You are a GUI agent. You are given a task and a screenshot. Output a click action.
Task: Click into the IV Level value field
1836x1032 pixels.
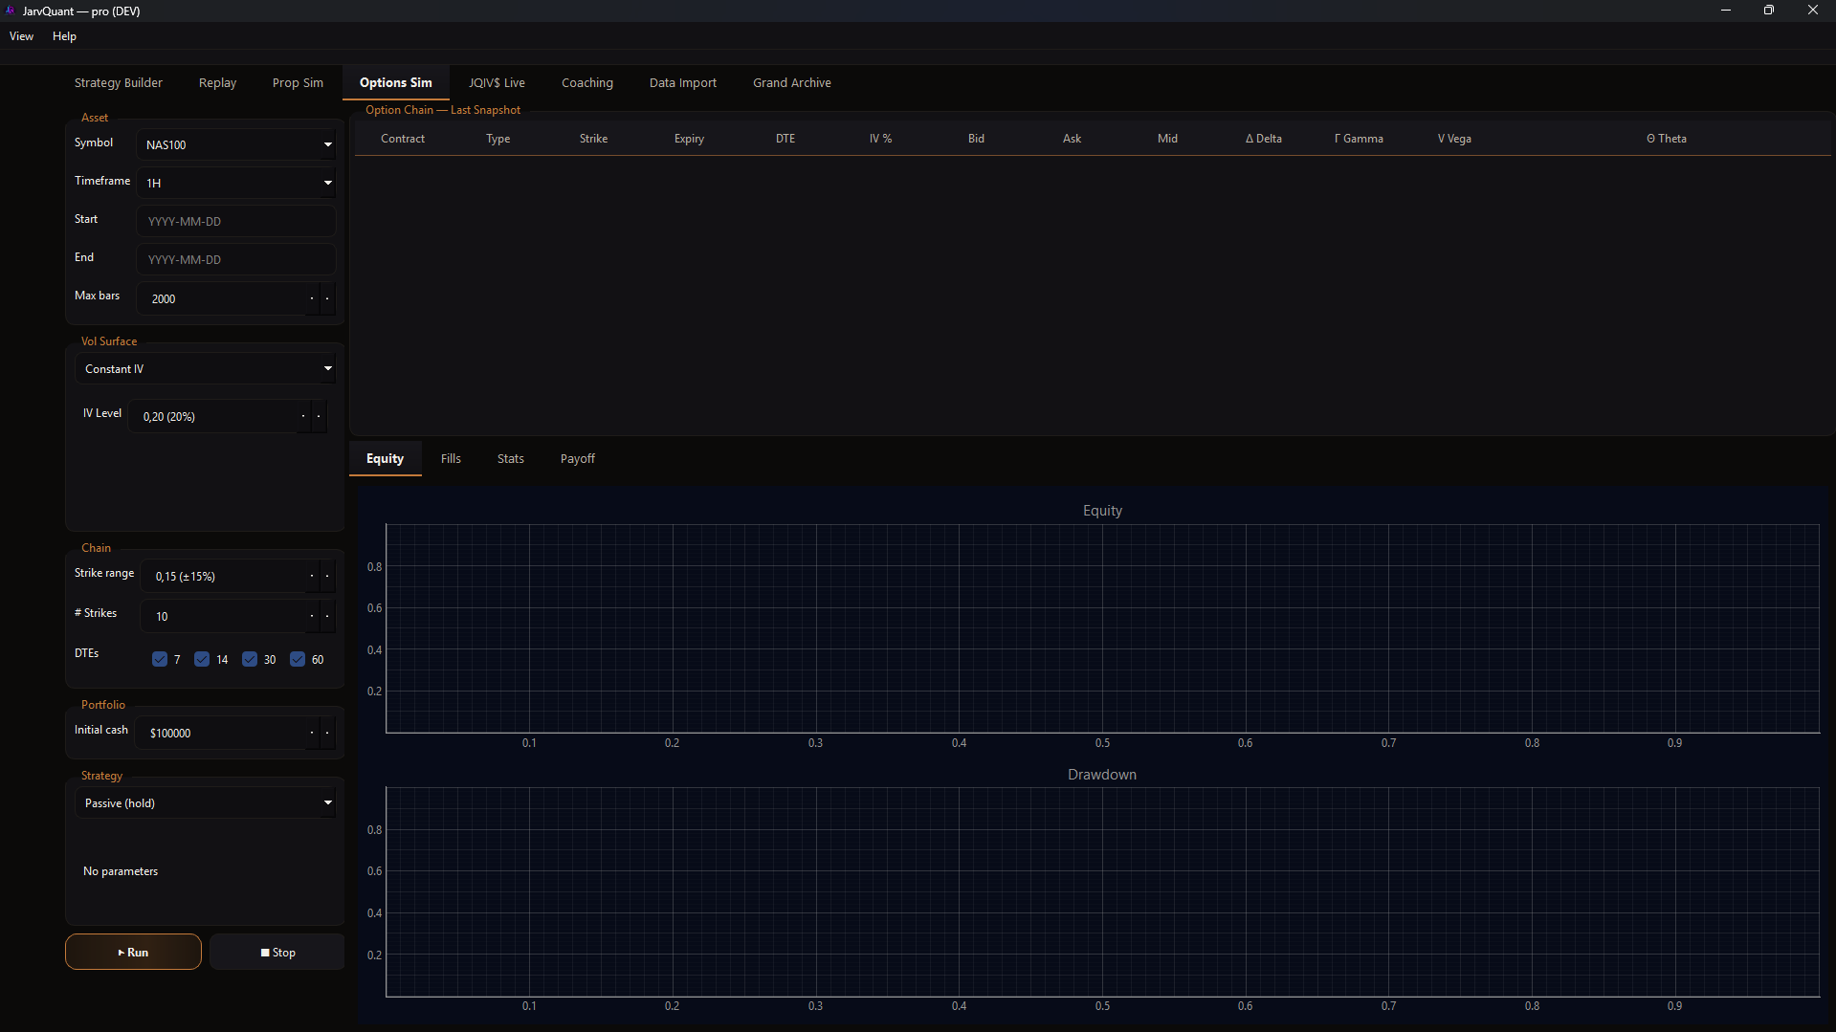click(213, 417)
